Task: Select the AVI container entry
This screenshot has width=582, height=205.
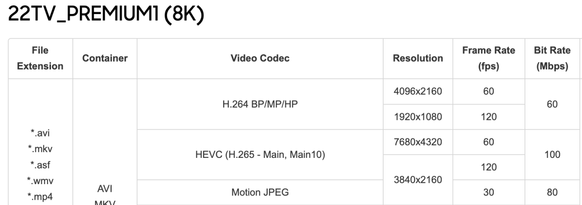Action: pos(105,188)
